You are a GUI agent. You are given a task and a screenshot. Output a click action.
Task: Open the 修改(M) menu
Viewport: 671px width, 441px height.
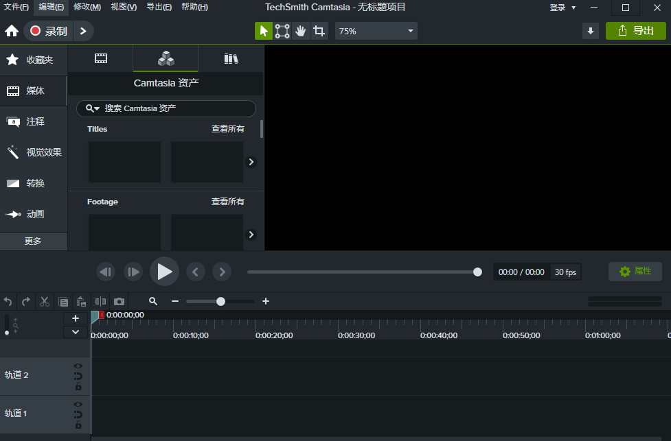point(87,7)
